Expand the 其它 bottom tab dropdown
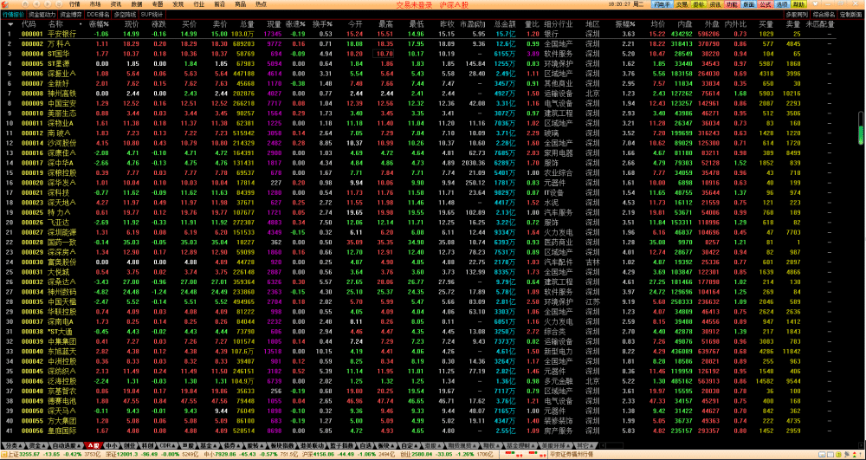Screen dimensions: 866x460 tap(592, 445)
